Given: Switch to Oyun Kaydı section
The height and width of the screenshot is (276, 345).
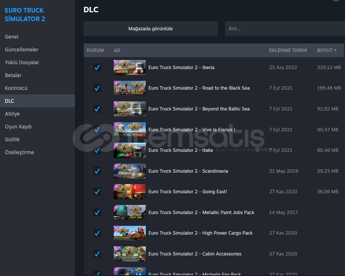Looking at the screenshot, I should coord(37,127).
